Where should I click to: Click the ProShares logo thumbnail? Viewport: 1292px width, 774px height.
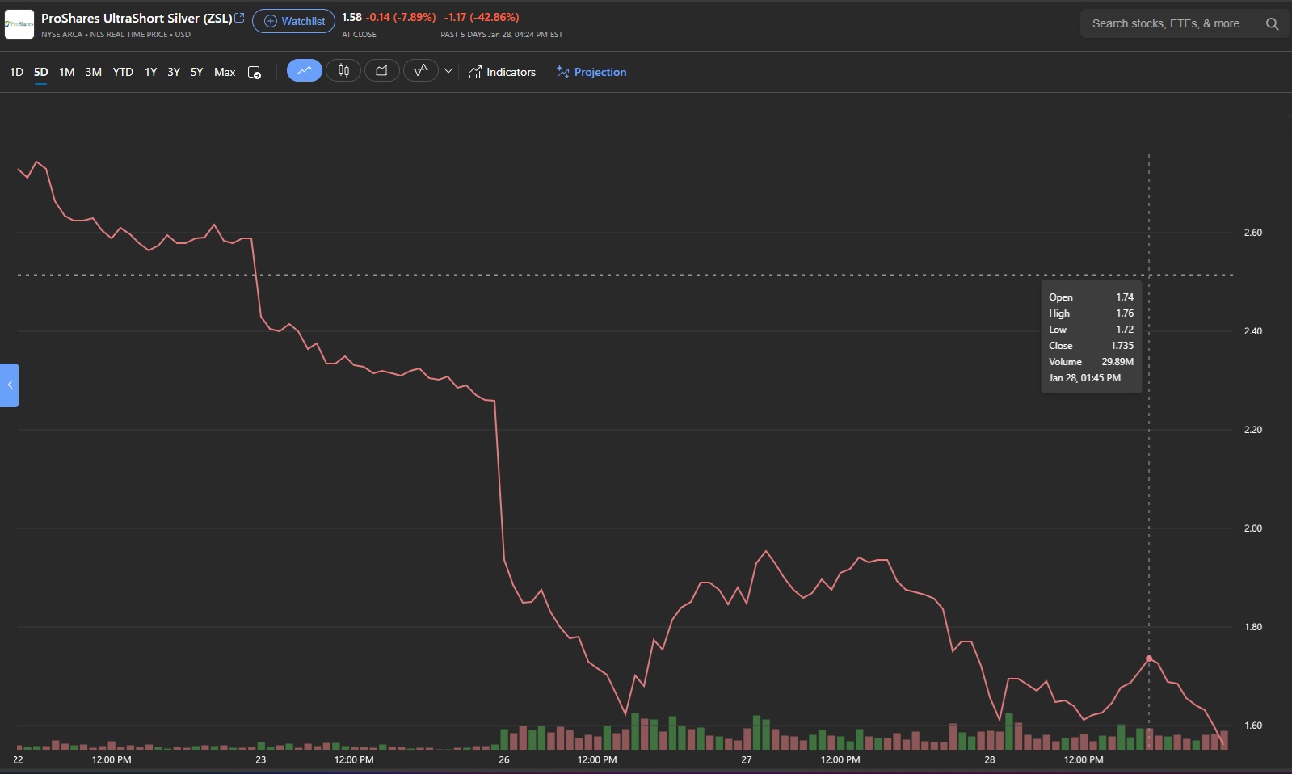click(x=19, y=24)
